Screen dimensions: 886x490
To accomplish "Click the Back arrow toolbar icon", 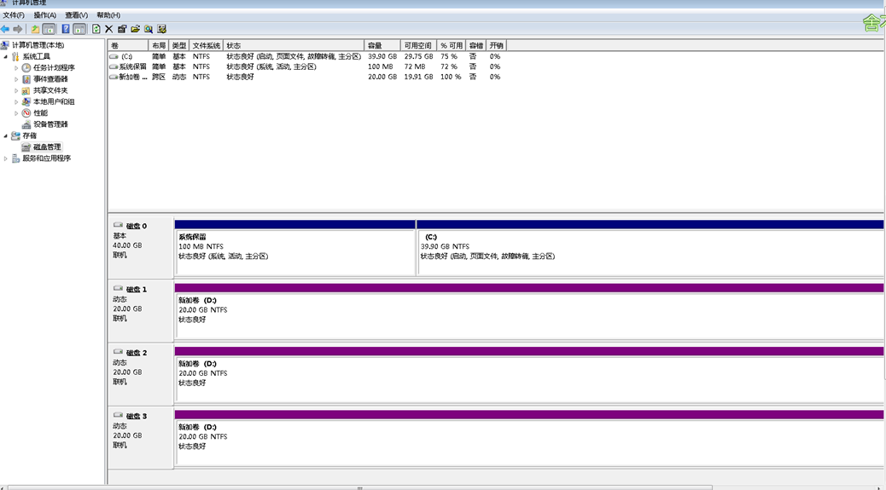I will 5,29.
